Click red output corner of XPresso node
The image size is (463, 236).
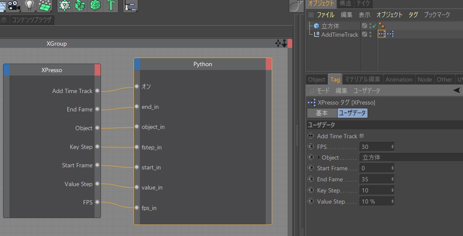(x=98, y=70)
